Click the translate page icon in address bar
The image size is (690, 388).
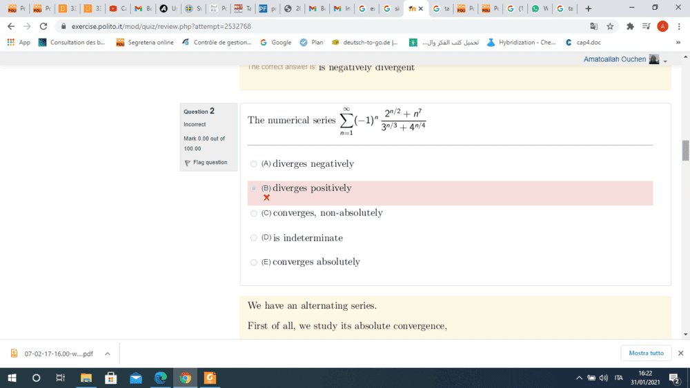pos(593,26)
